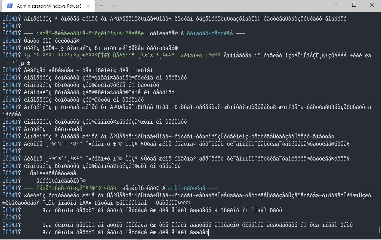The image size is (381, 240).
Task: Open a new tab with plus button
Action: pos(101,6)
